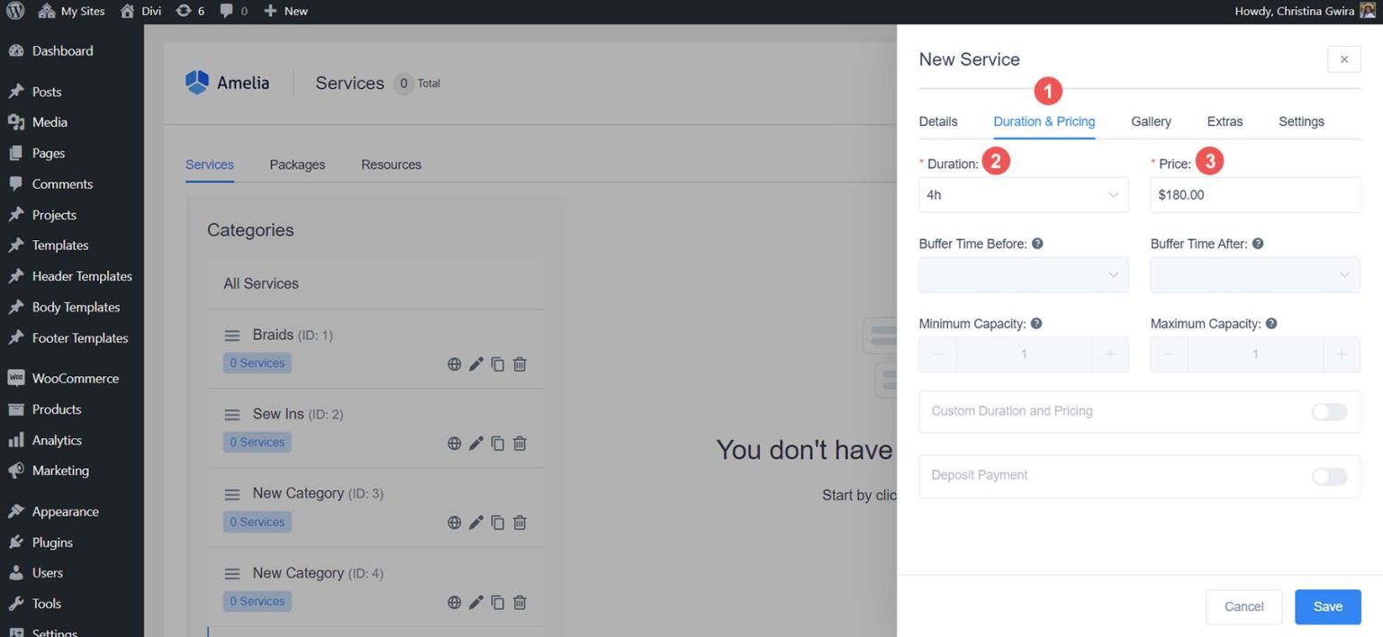Open the Duration dropdown
Screen dimensions: 1383x637
[1023, 194]
